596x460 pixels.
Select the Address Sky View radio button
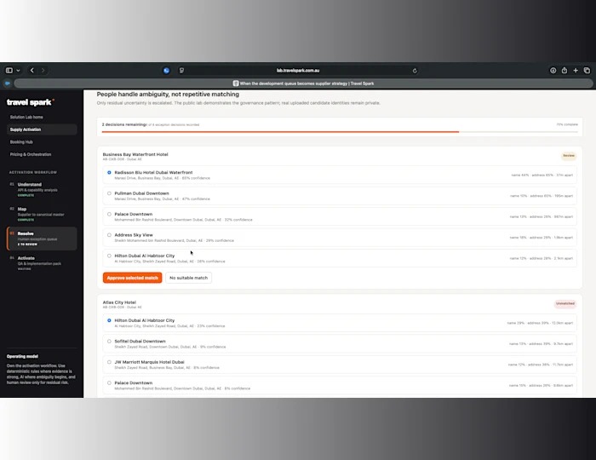[x=109, y=235]
